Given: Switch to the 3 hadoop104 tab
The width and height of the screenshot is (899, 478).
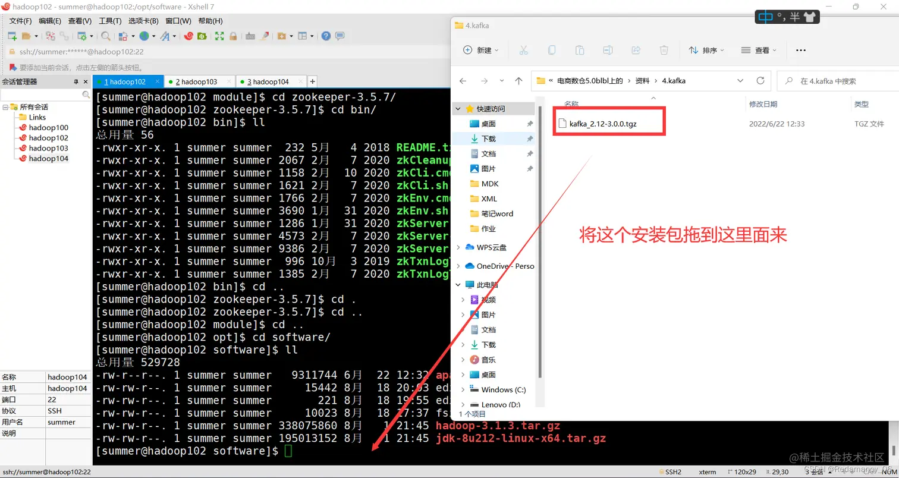Looking at the screenshot, I should [x=271, y=81].
